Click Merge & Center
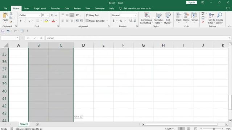Viewport: 232px width, 130px height. point(95,21)
